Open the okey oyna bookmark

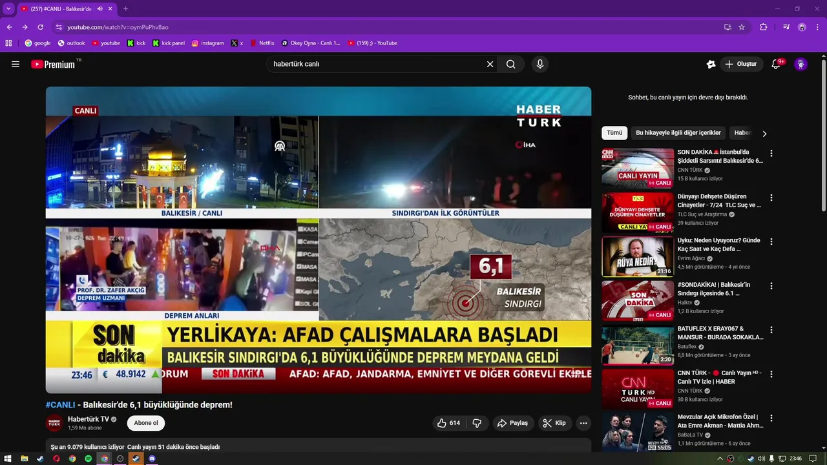click(x=311, y=43)
